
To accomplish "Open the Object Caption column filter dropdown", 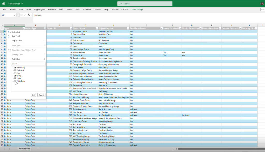I will click(128, 28).
